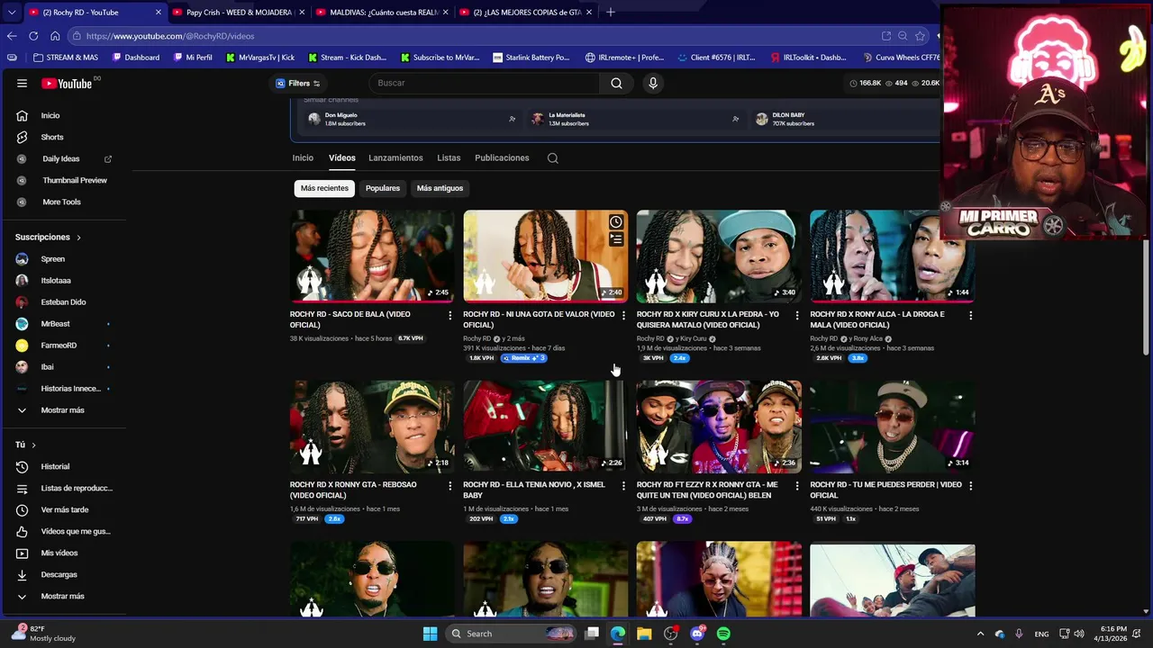Add to queue icon on thumbnail
Screen dimensions: 1153x648
tap(616, 239)
